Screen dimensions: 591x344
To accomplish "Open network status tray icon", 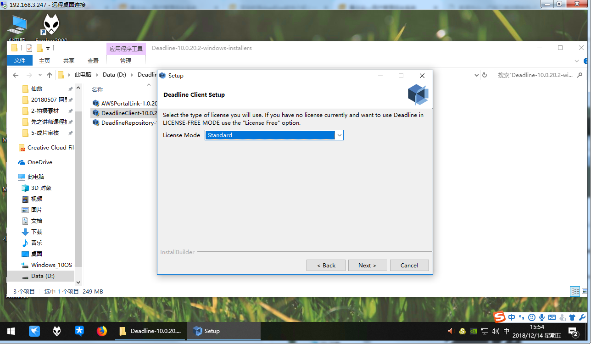I will coord(485,331).
